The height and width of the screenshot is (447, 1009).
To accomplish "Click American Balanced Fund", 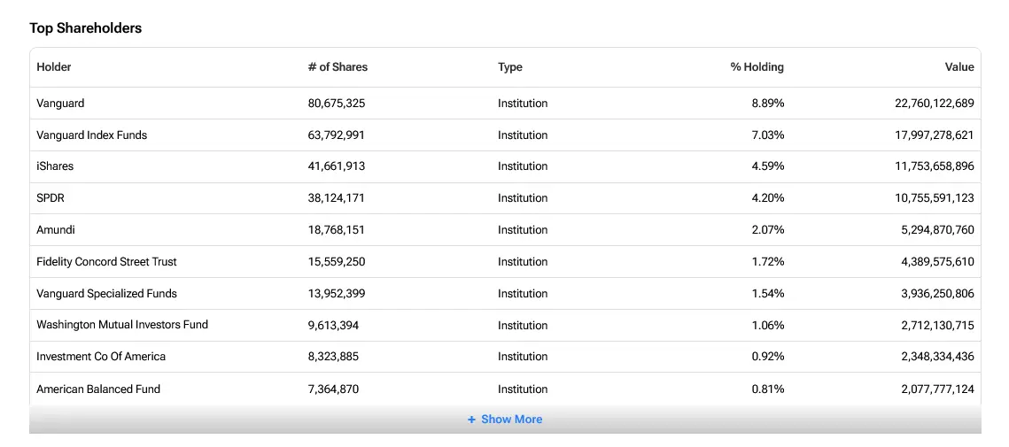I will pos(98,389).
